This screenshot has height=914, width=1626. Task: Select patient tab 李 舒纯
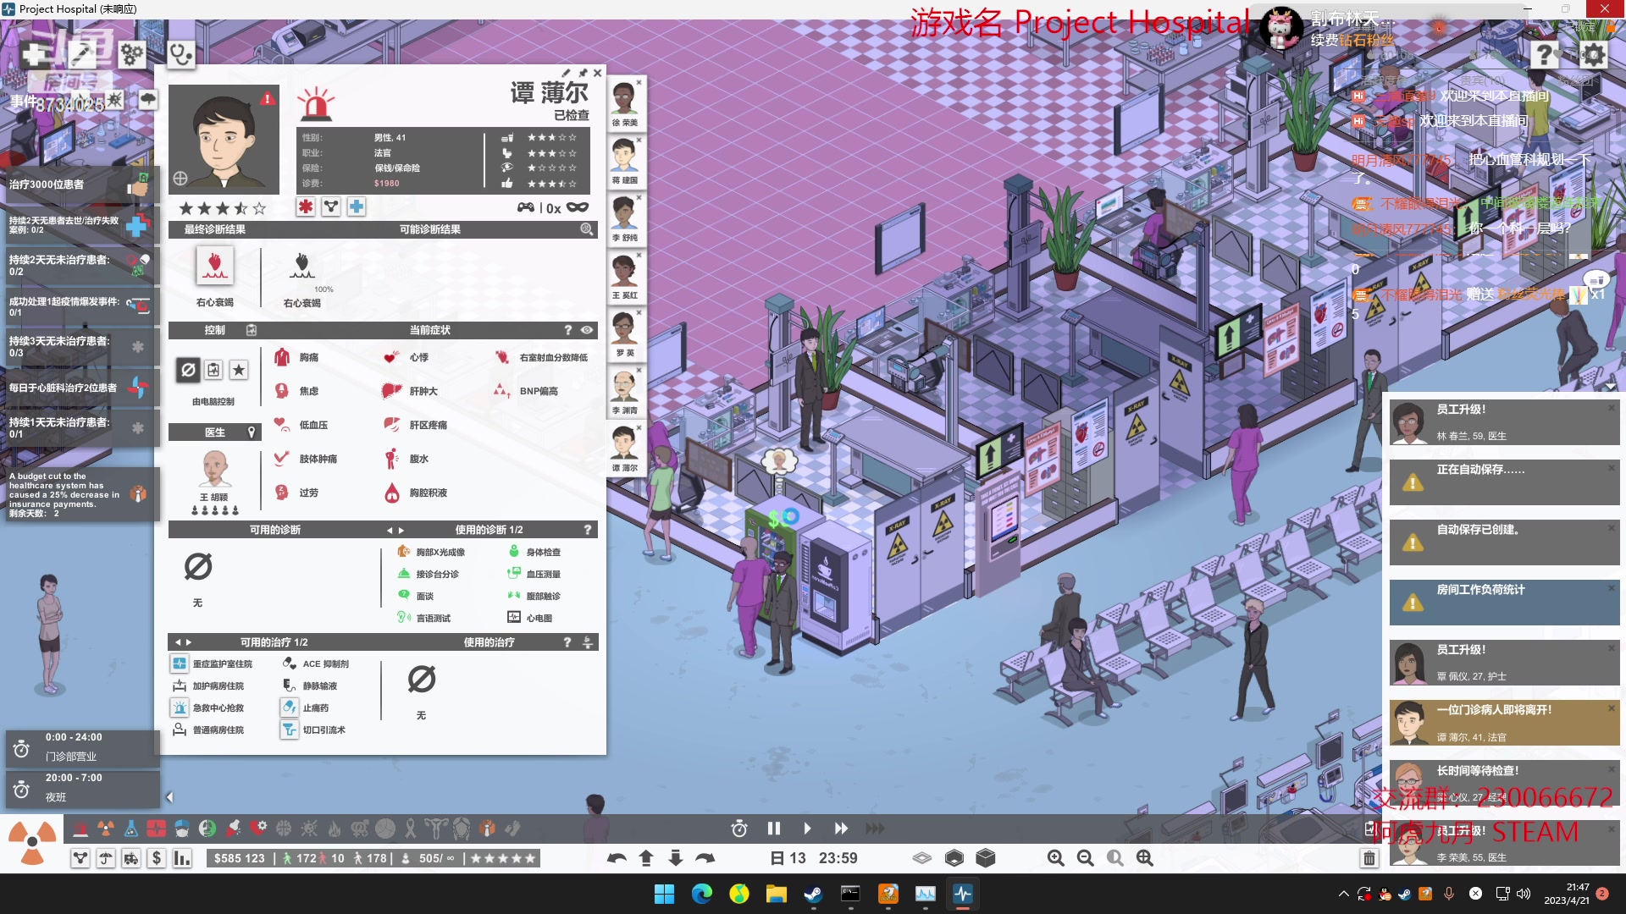pyautogui.click(x=626, y=219)
